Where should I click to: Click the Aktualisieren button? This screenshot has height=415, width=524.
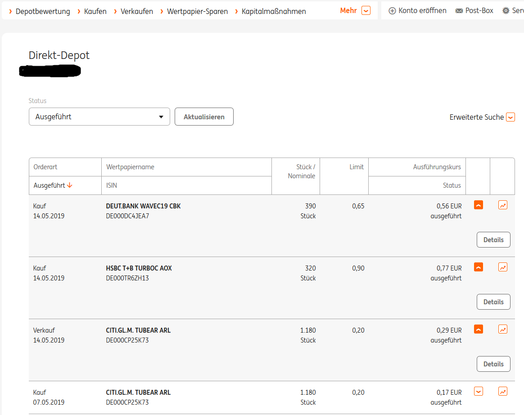click(204, 117)
